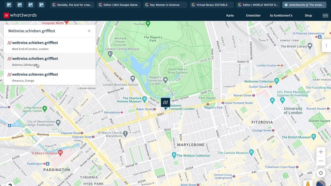Switch to Key Women in Science tab
Viewport: 331px width, 186px height.
pos(165,5)
